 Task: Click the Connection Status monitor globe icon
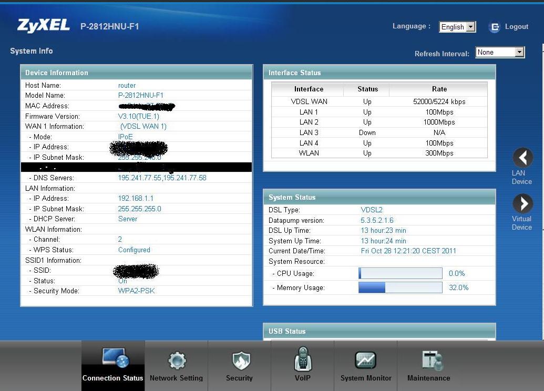click(116, 357)
